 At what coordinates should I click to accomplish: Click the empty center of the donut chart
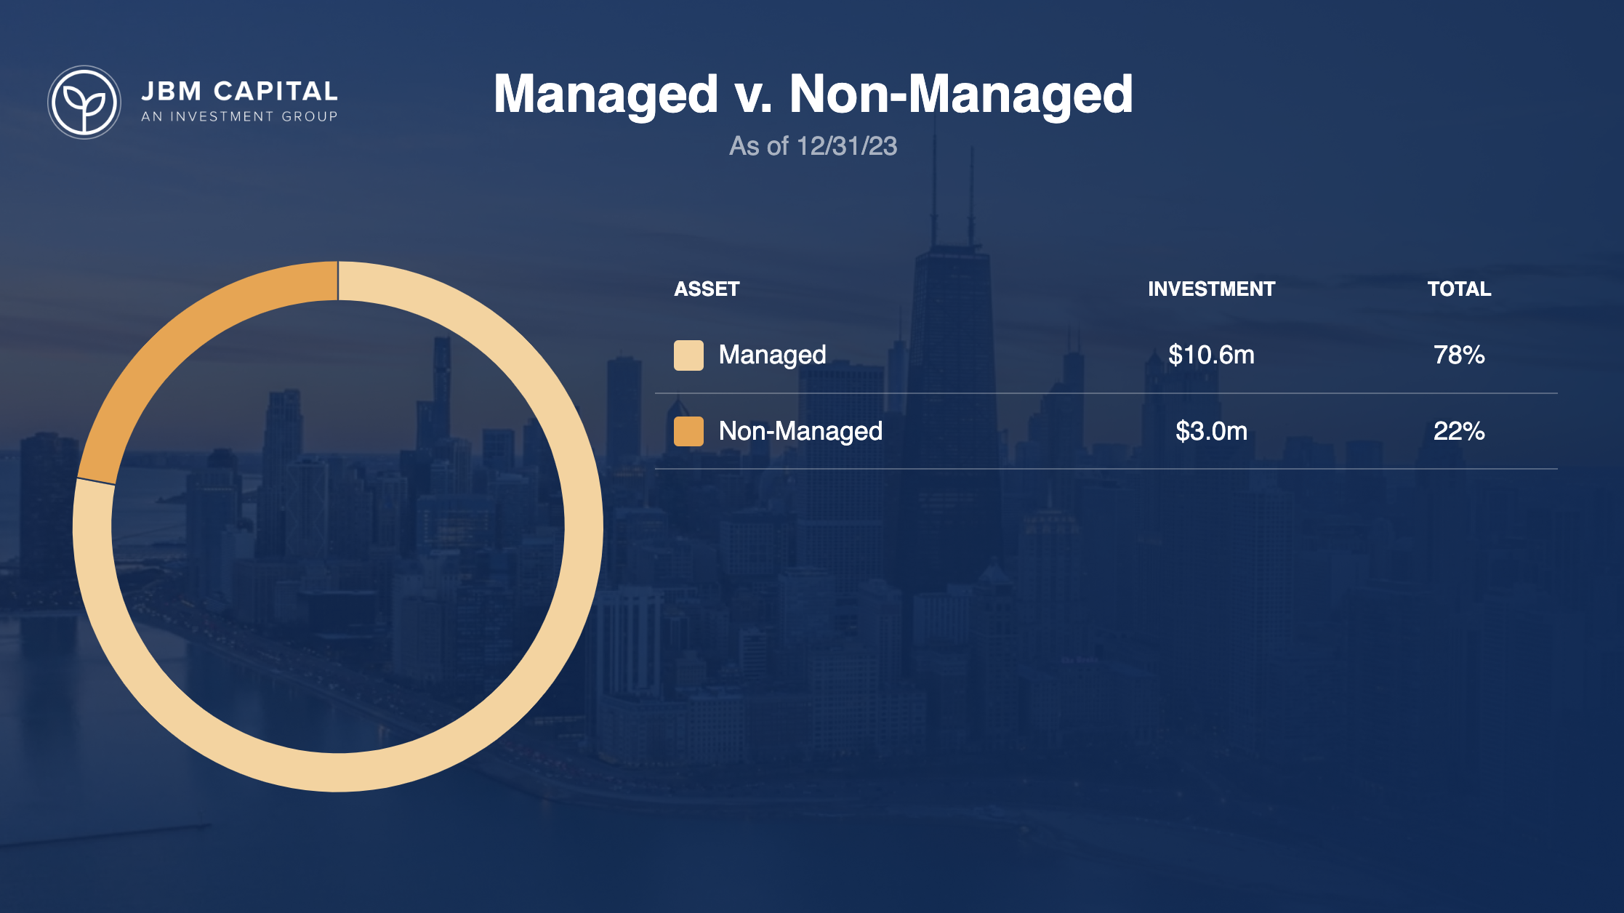click(x=338, y=526)
